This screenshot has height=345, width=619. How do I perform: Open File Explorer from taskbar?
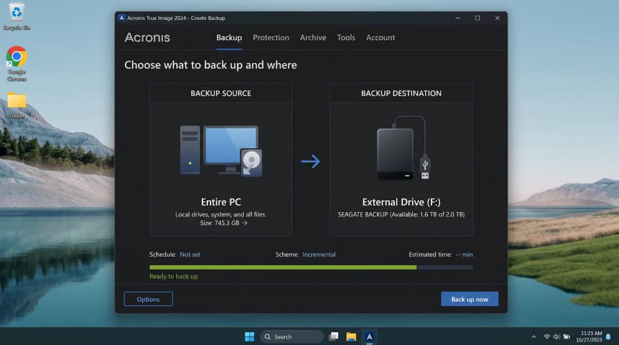[351, 337]
